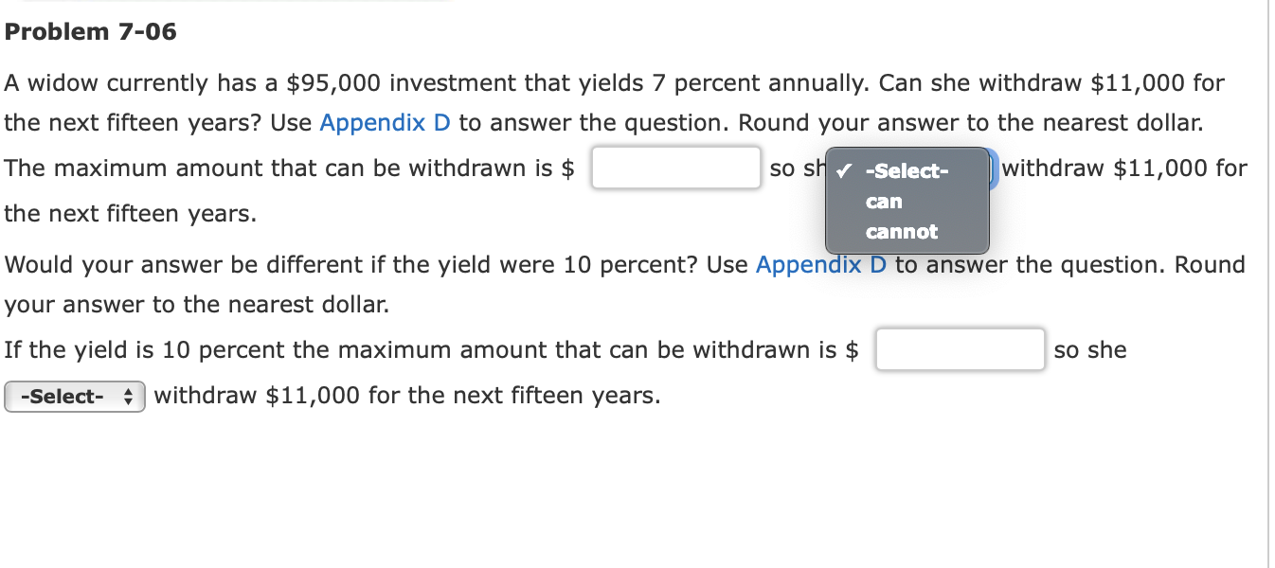Click the first maximum withdrawal input box
The height and width of the screenshot is (568, 1275).
(x=675, y=168)
